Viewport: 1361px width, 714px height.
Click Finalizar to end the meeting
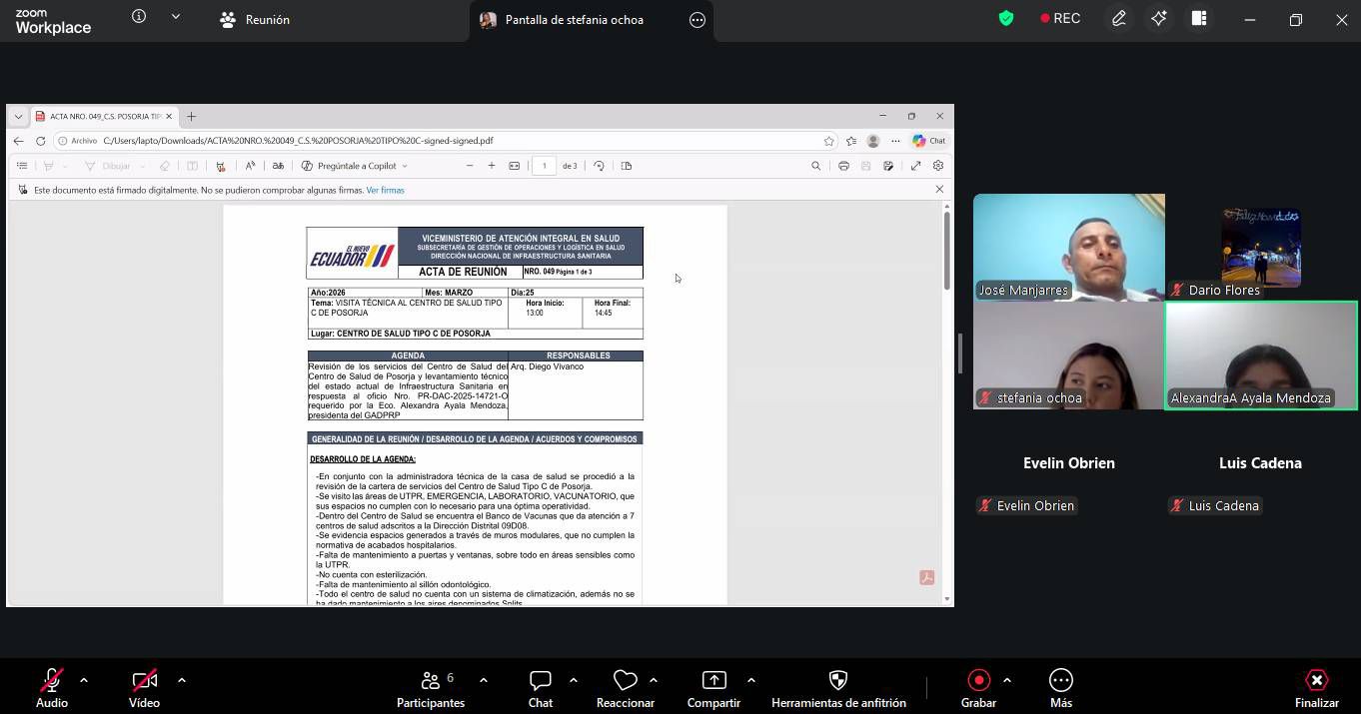click(x=1316, y=681)
